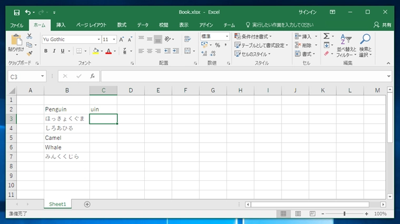Click the zoom slider handle
Viewport: 400px width, 224px height.
344,214
